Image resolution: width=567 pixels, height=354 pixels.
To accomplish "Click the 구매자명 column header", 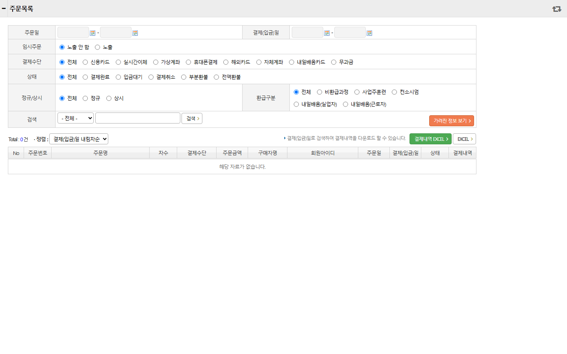I will (268, 153).
